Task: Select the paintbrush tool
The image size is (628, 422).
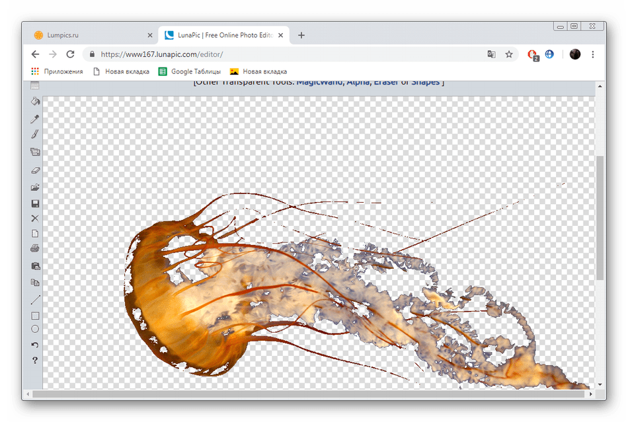Action: [x=36, y=134]
